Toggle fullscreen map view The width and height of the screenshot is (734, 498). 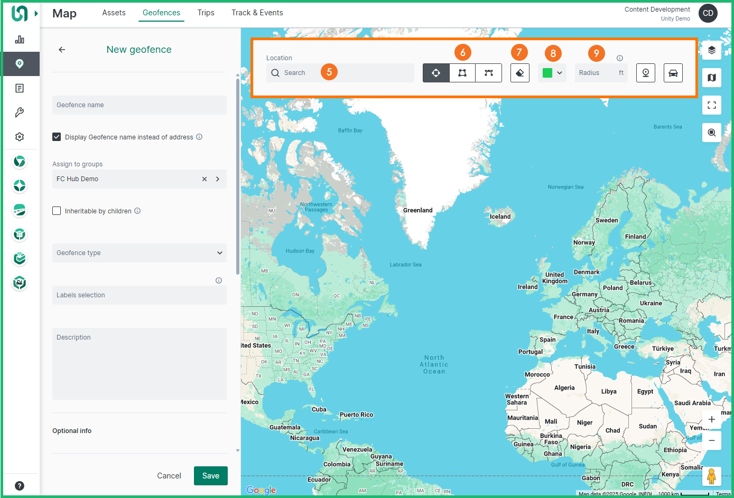tap(712, 105)
